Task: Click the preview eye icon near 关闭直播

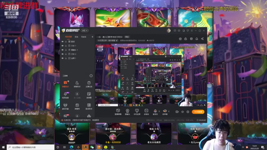Action: [x=182, y=112]
